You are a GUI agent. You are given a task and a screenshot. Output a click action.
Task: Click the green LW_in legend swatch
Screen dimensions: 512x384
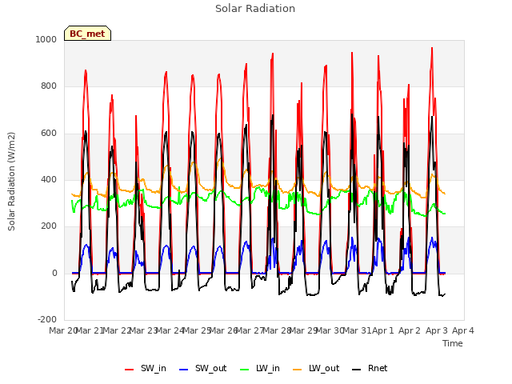pos(245,370)
